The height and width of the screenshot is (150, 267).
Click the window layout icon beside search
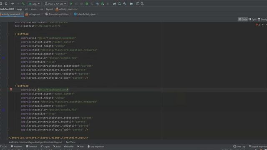(x=138, y=4)
